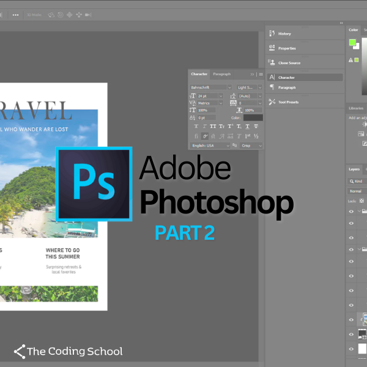Open the Crisp anti-aliasing dropdown
Screen dimensions: 367x367
251,146
